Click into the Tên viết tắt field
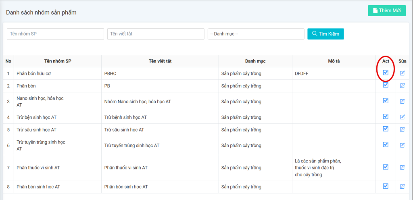Viewport: 413px width, 200px height. pyautogui.click(x=156, y=34)
